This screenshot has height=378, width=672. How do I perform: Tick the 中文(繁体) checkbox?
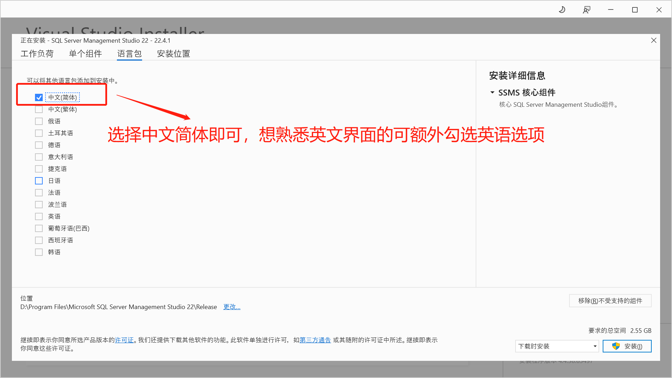39,109
